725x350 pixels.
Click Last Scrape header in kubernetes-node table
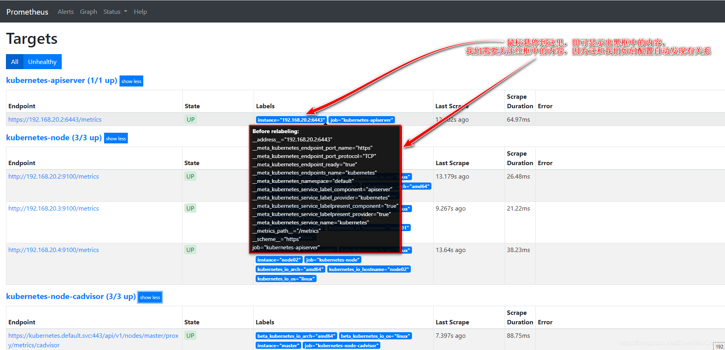(452, 163)
